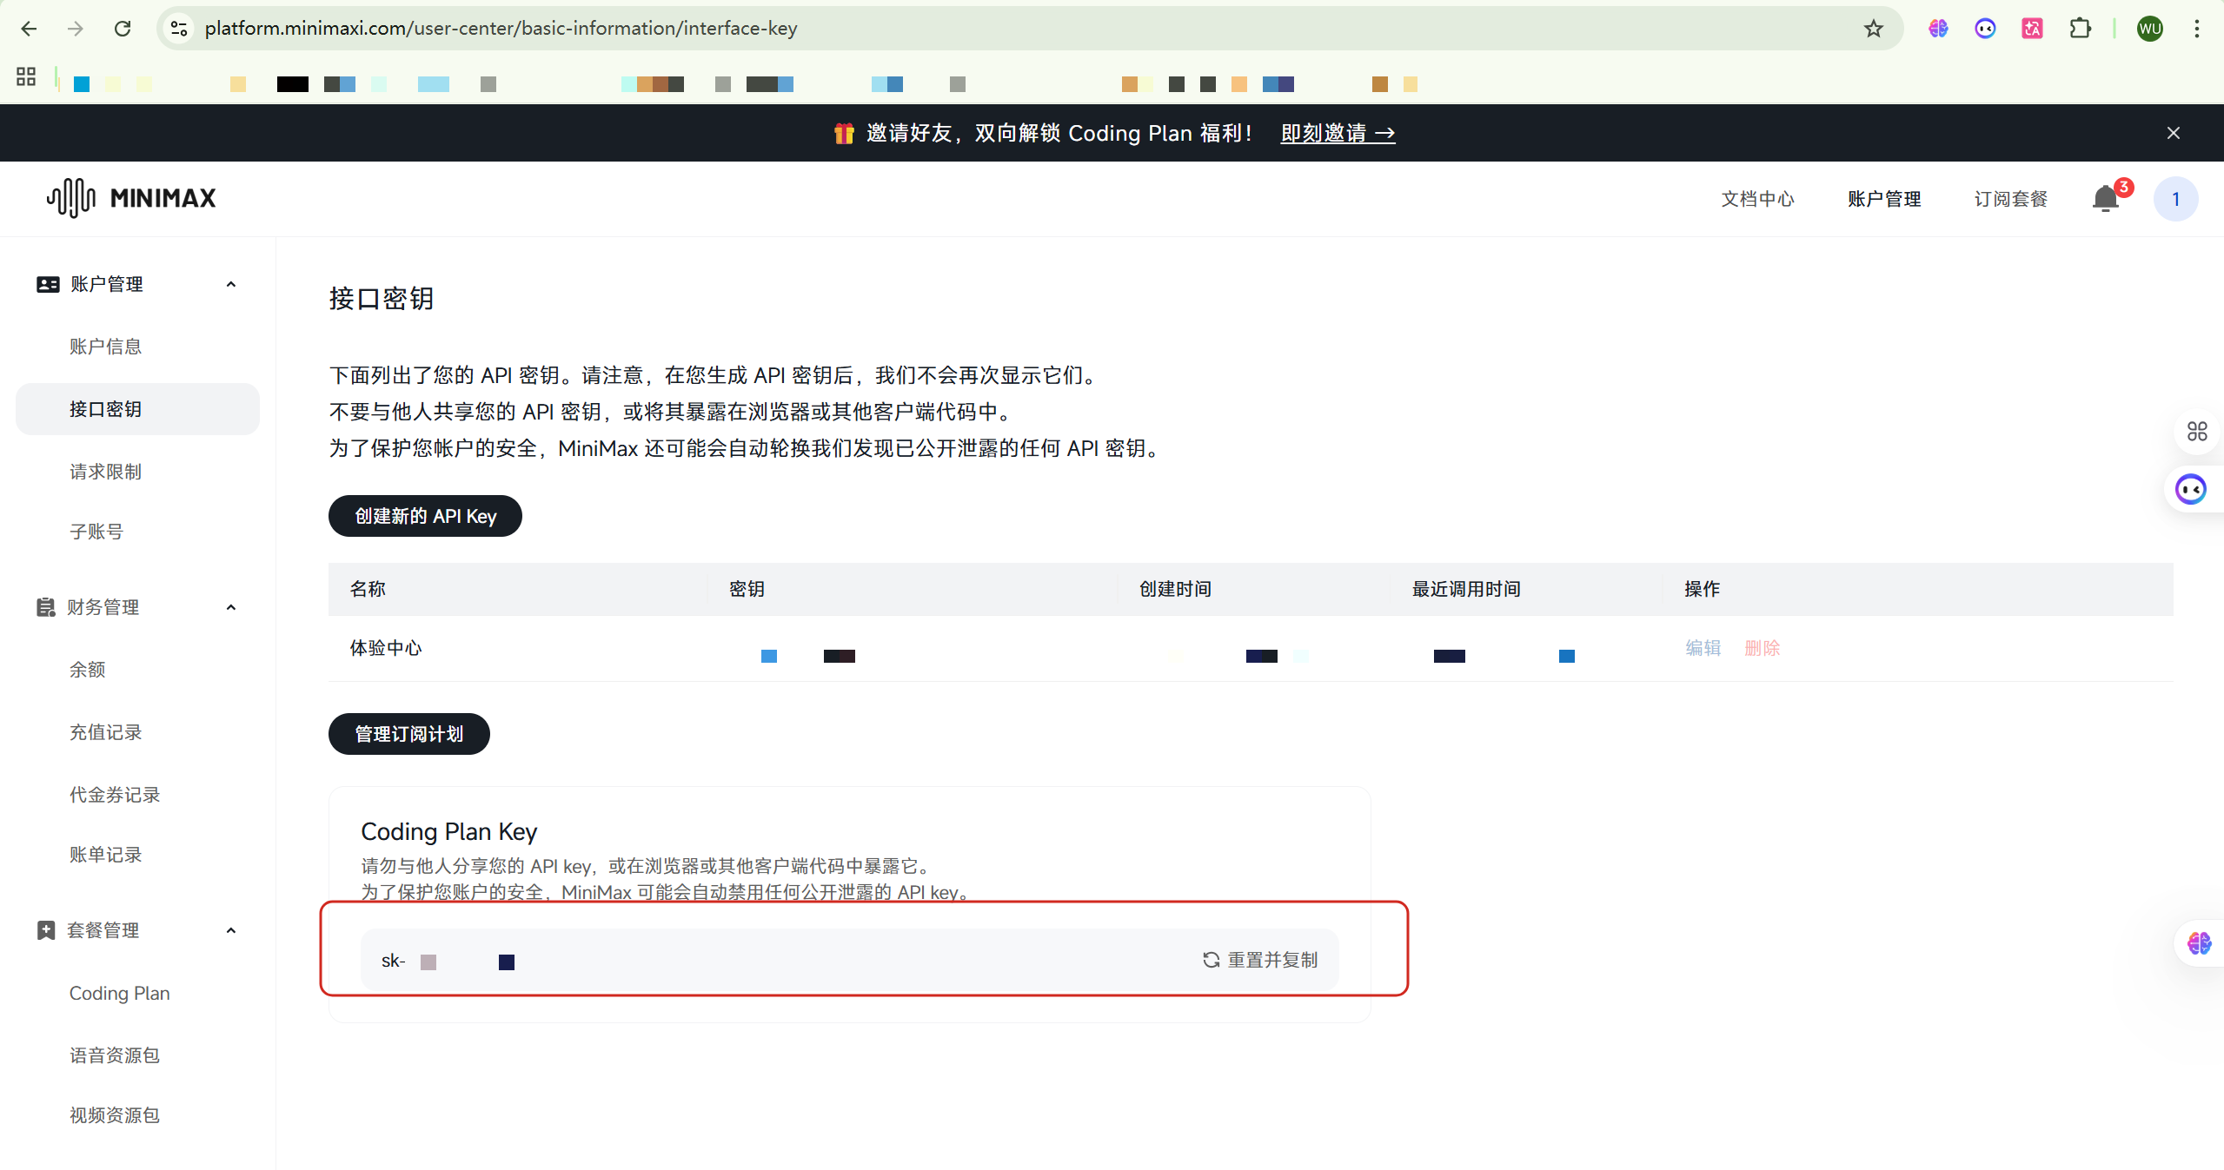Click the MINIMAX logo
The height and width of the screenshot is (1170, 2224).
click(131, 198)
